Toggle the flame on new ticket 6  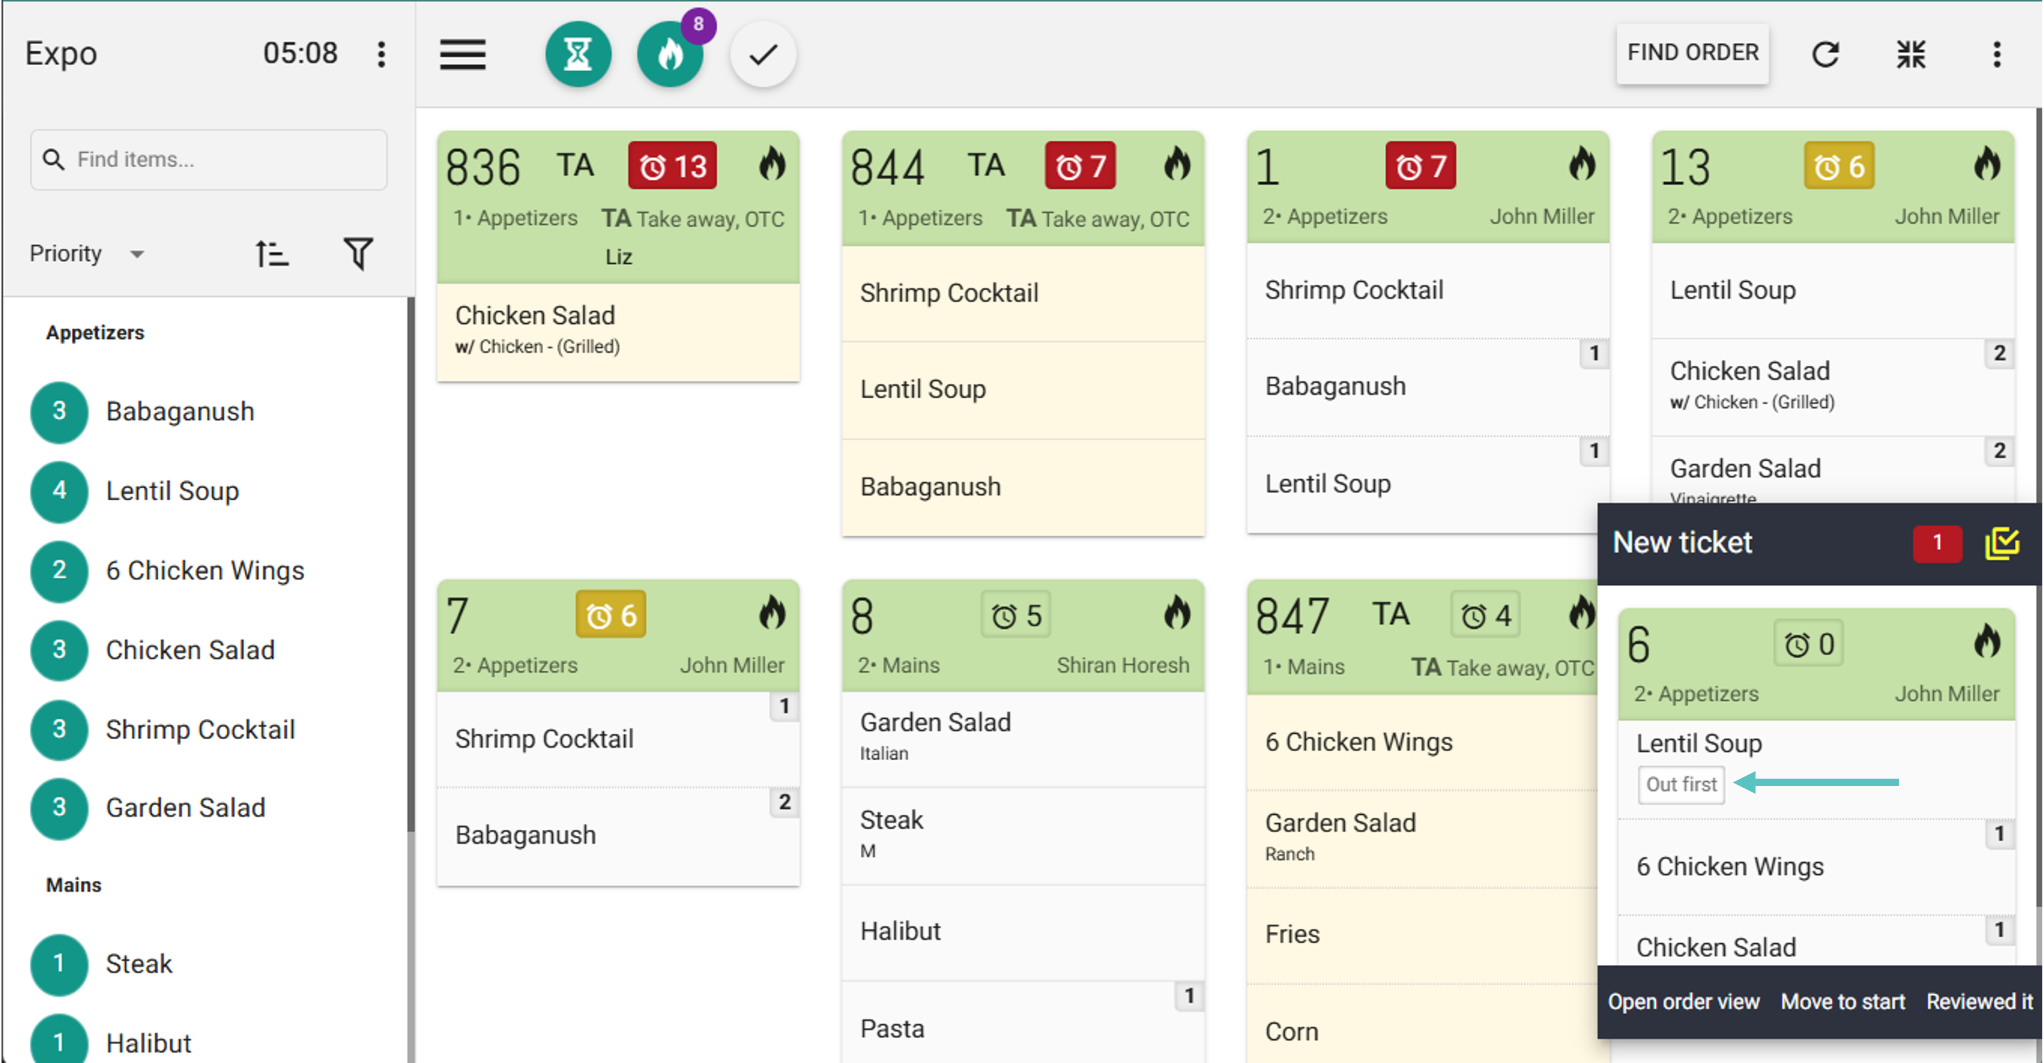point(1988,643)
